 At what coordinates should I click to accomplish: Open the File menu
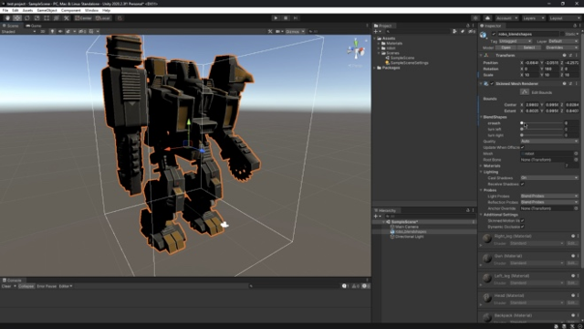pos(5,10)
